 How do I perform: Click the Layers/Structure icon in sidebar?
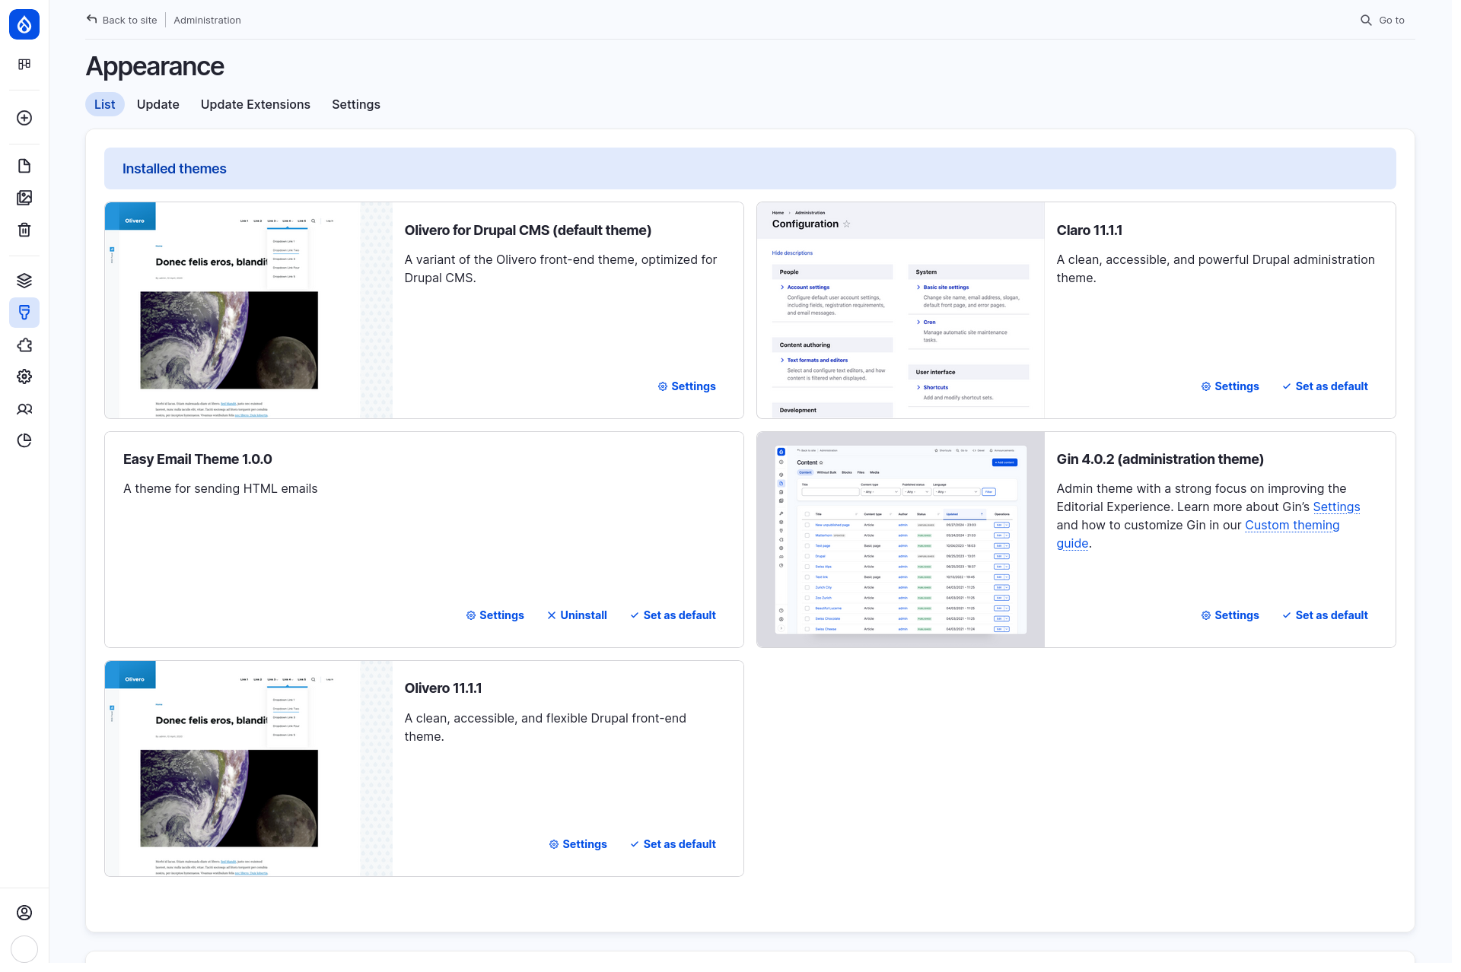pyautogui.click(x=24, y=280)
